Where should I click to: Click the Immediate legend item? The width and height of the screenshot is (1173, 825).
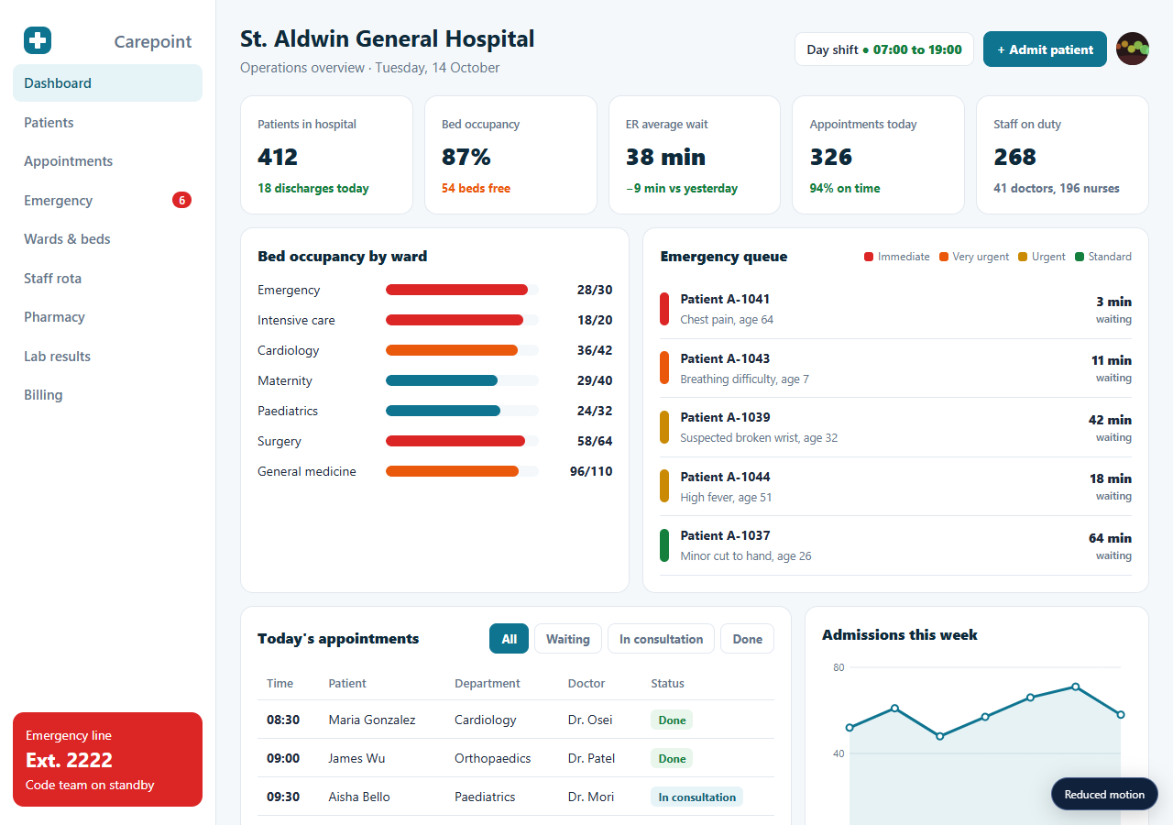[x=897, y=257]
